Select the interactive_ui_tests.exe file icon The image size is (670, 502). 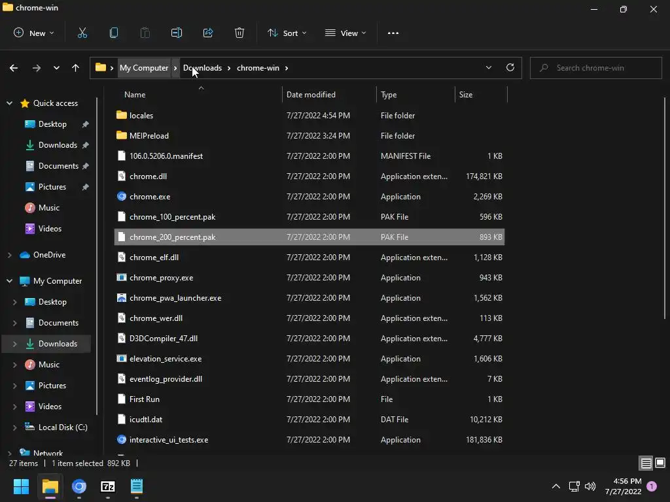tap(122, 440)
